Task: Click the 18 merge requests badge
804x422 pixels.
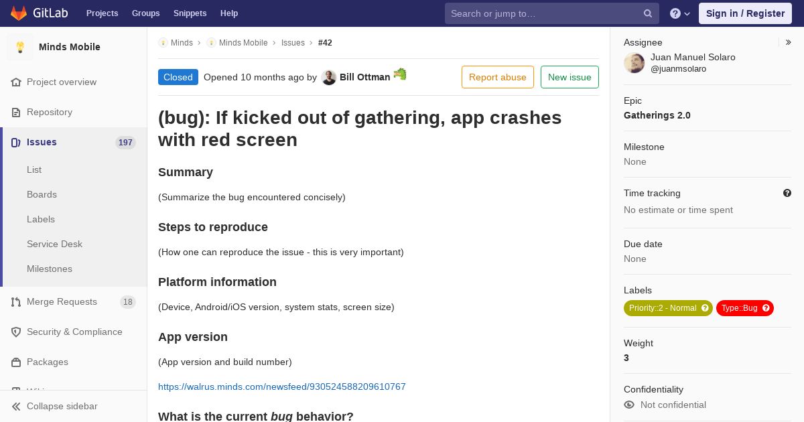Action: 128,302
